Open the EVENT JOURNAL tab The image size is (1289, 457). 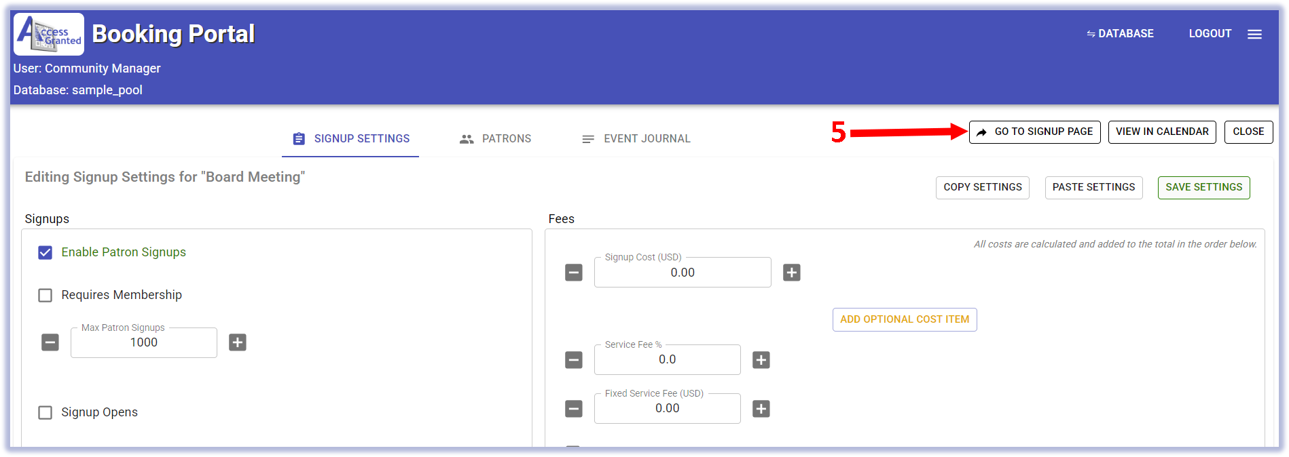tap(636, 139)
